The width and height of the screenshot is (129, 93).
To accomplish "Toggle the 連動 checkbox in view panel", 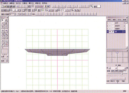I will click(x=116, y=65).
